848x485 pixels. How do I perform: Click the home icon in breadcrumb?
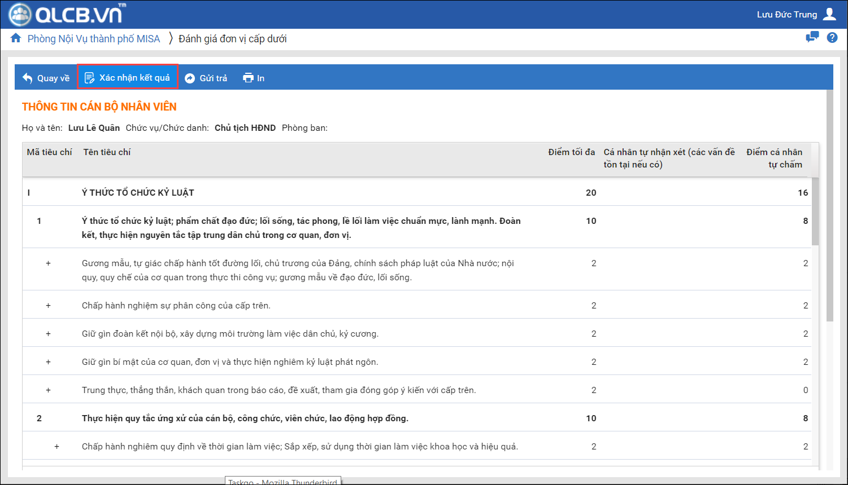click(x=16, y=38)
